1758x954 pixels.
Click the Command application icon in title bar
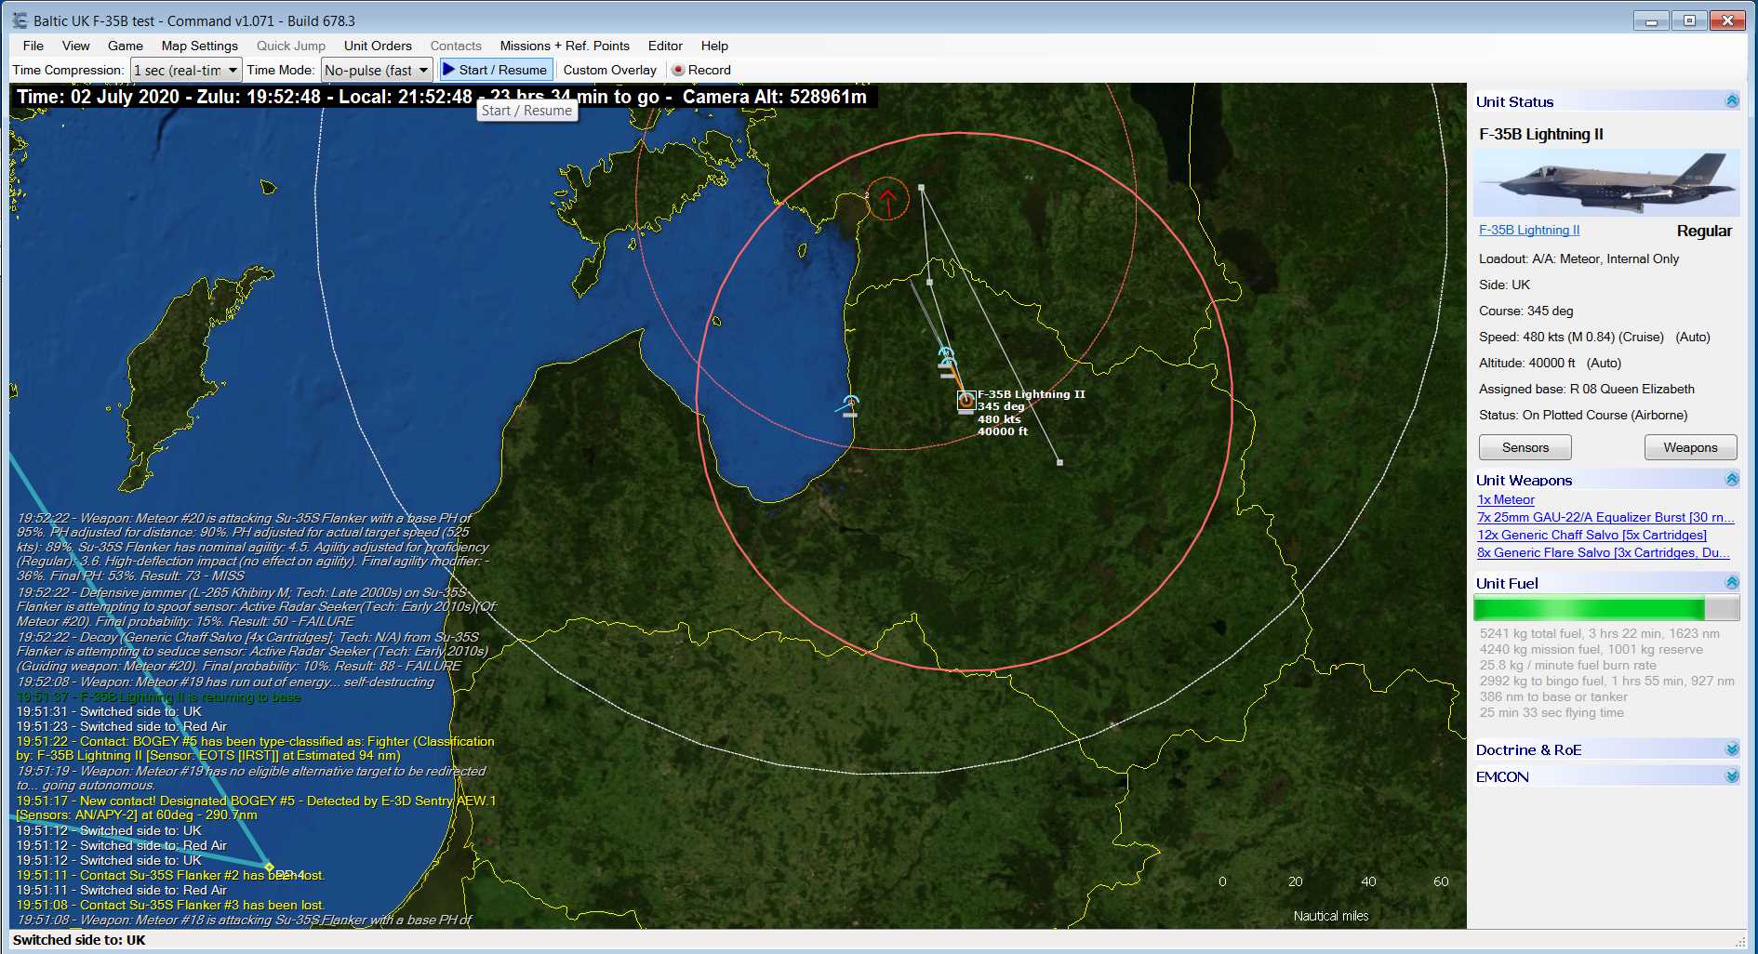pyautogui.click(x=20, y=20)
